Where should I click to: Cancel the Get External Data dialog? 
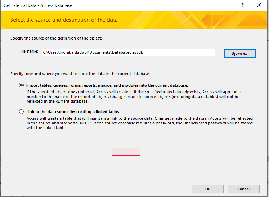click(x=244, y=189)
